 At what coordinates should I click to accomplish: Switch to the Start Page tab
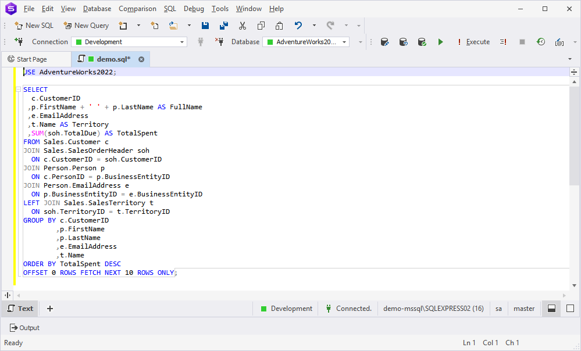click(x=32, y=59)
